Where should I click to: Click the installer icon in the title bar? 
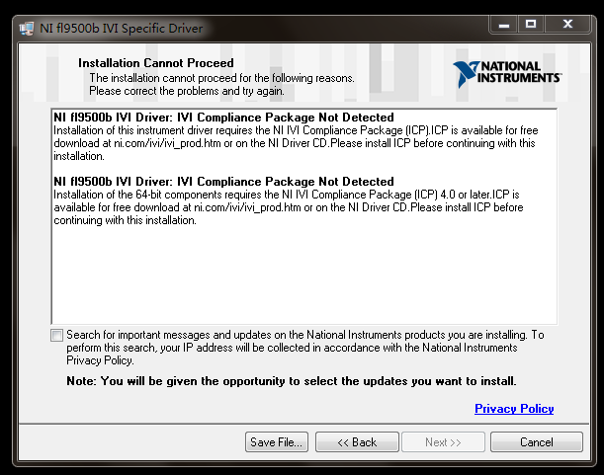coord(26,29)
